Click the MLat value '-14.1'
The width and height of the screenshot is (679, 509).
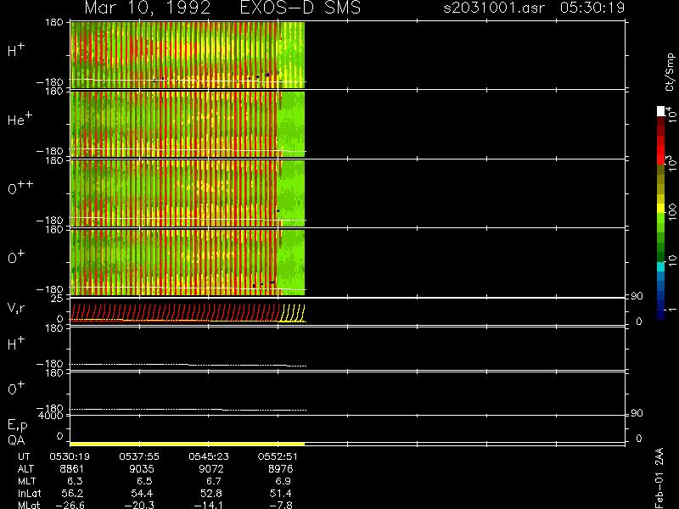tap(209, 505)
